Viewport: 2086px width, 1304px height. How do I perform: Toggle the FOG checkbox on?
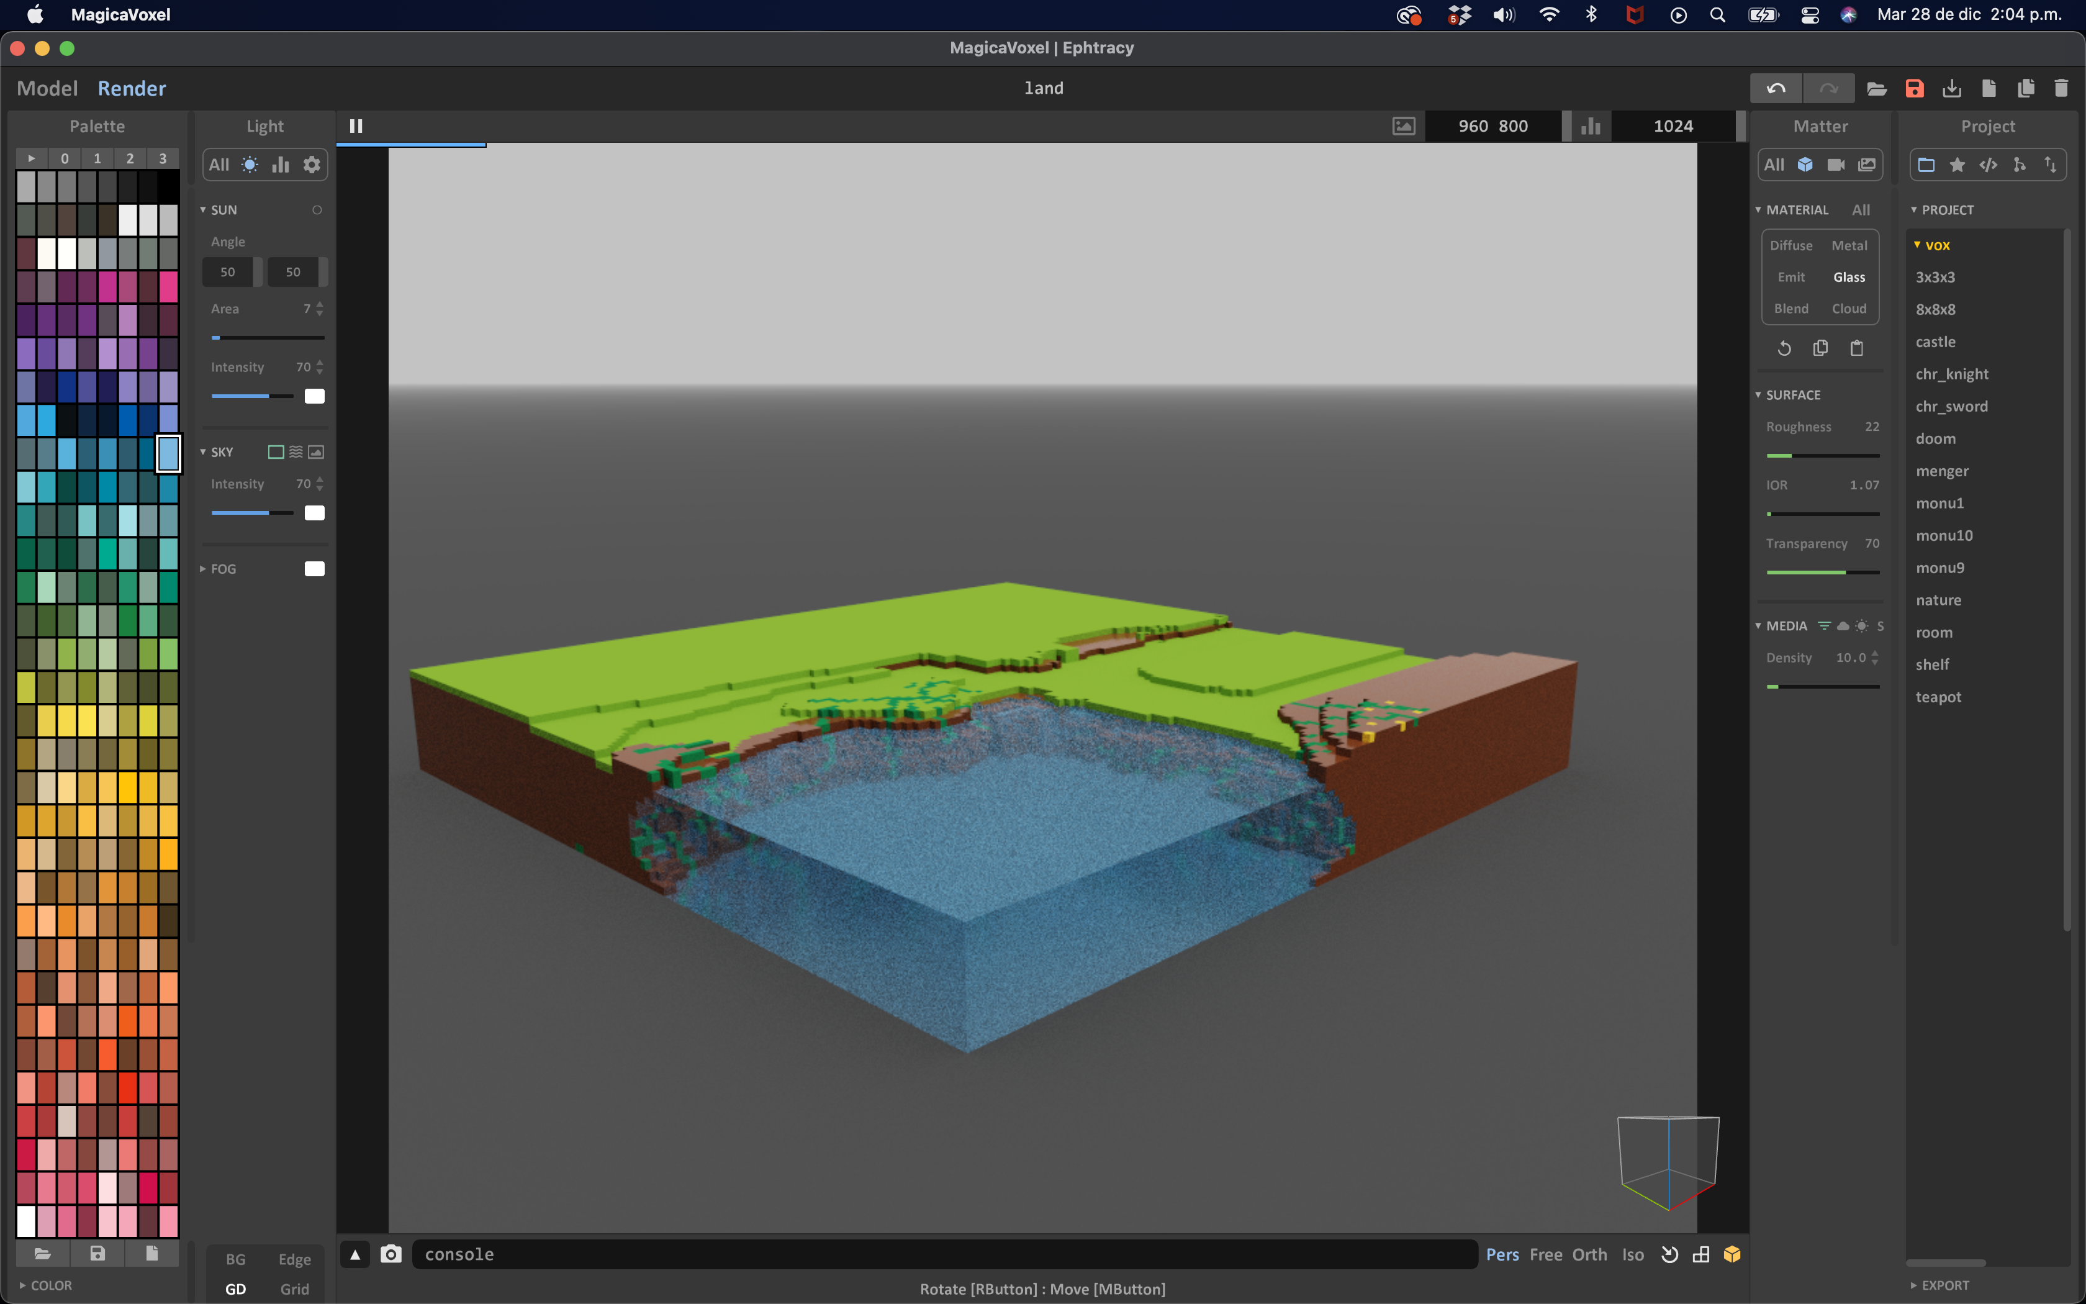tap(315, 568)
